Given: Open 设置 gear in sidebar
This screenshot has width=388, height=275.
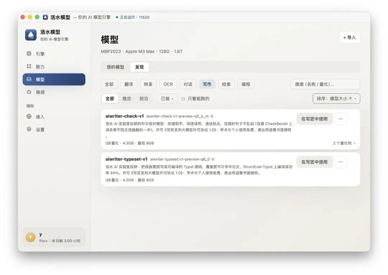Looking at the screenshot, I should tap(54, 130).
